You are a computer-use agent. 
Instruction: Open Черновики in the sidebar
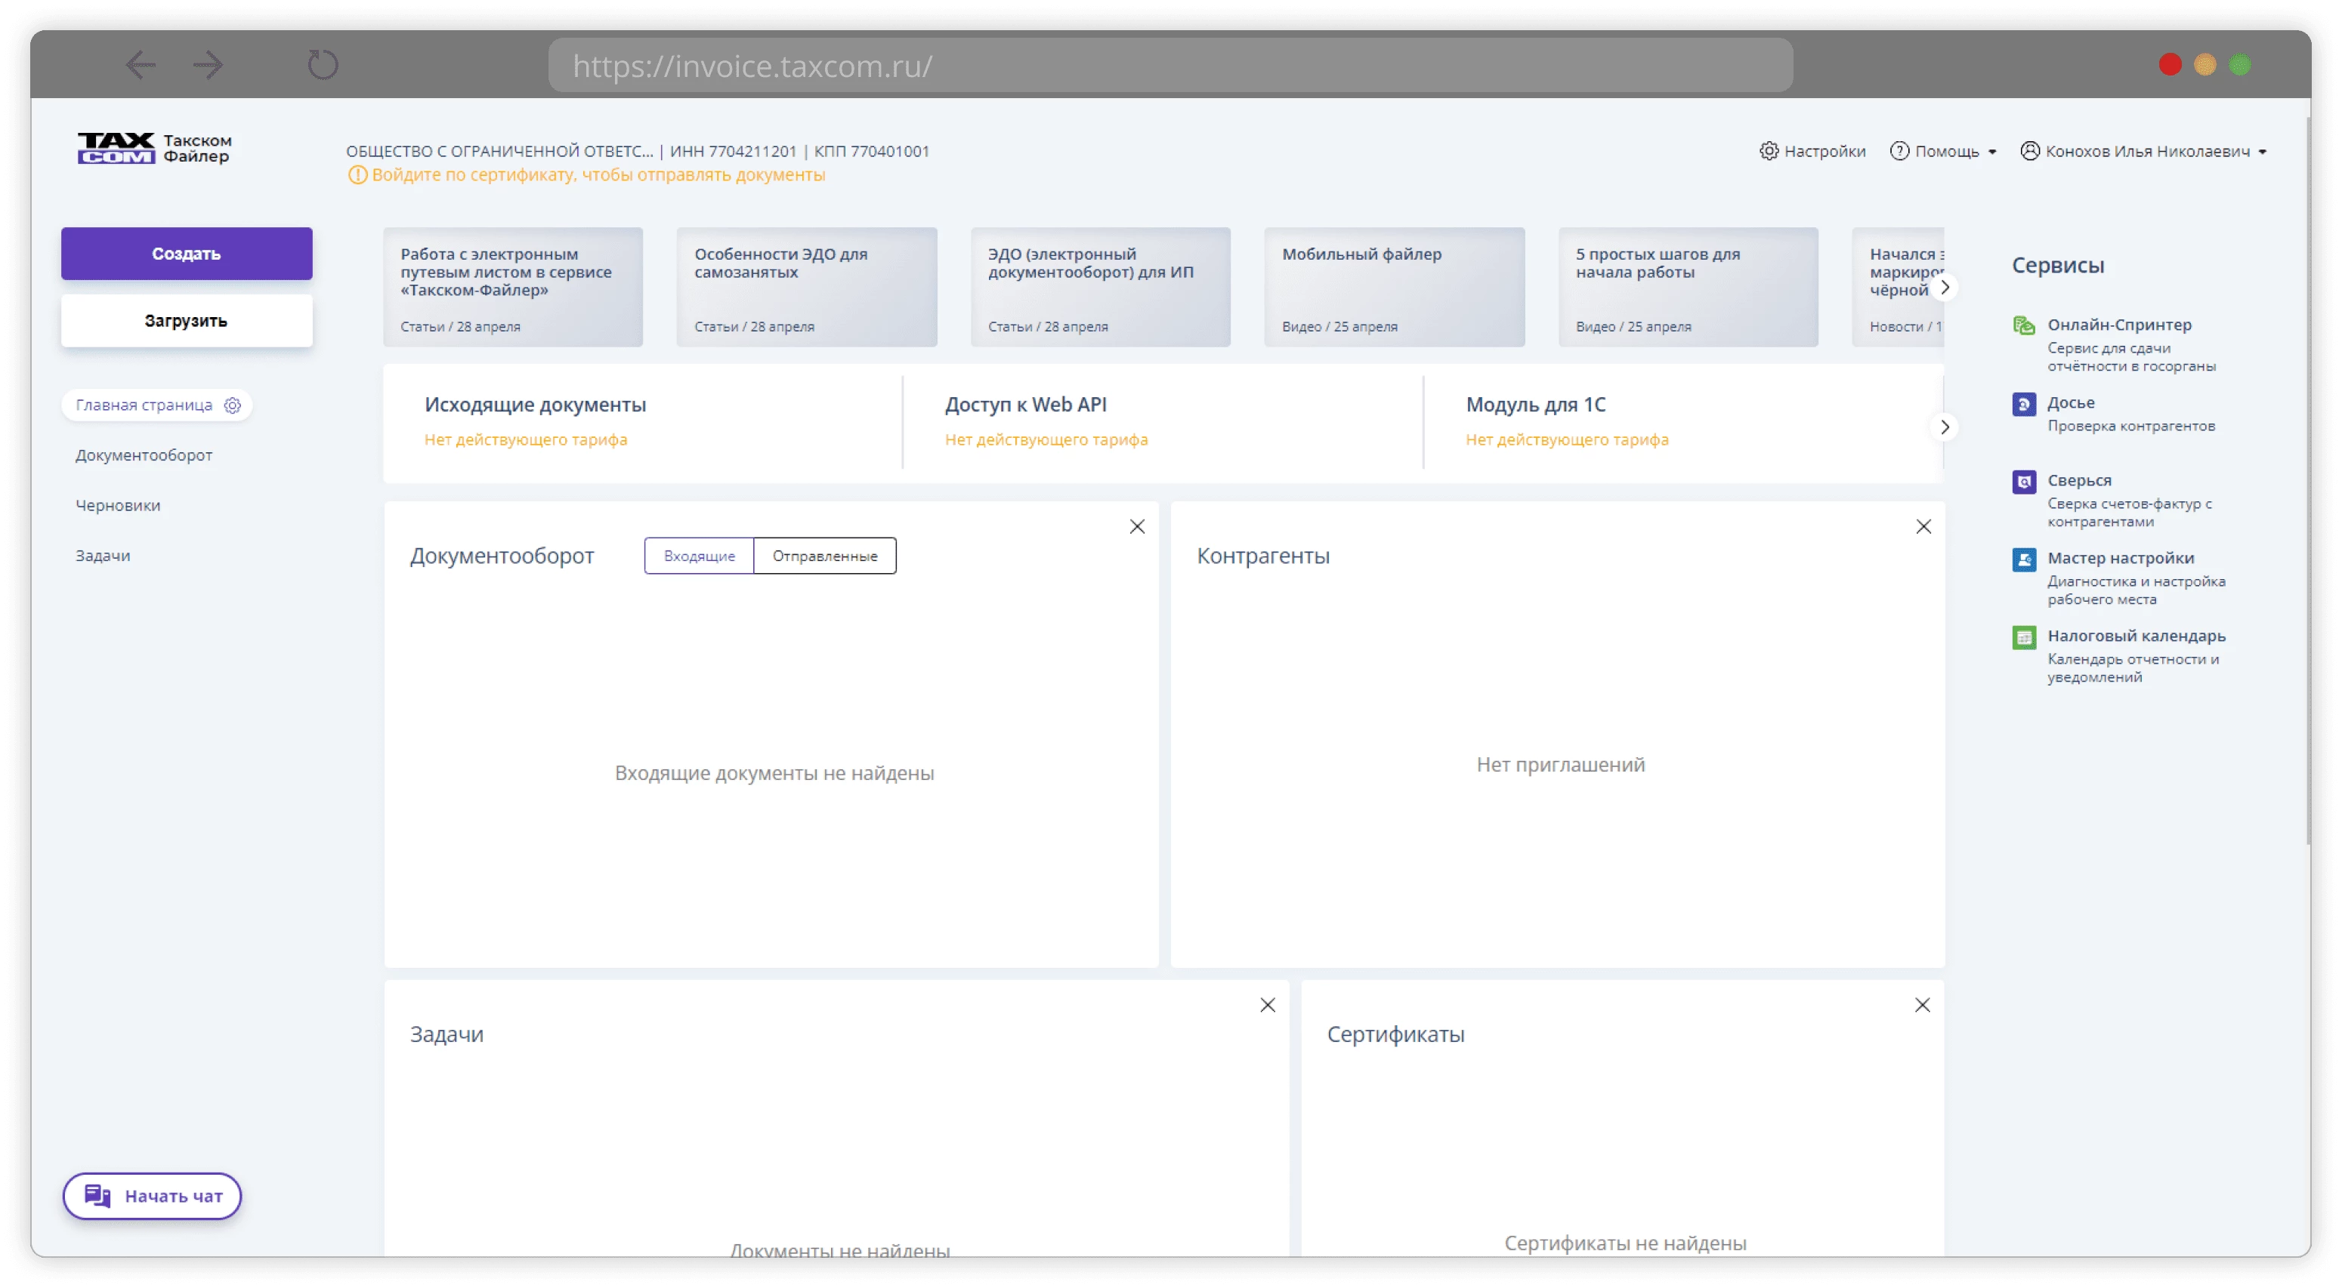(117, 505)
